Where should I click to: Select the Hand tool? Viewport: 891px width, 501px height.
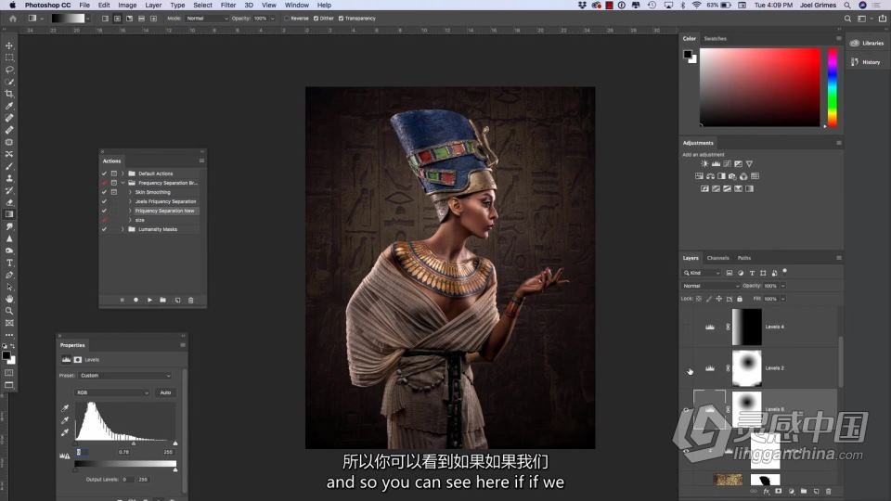[x=9, y=299]
